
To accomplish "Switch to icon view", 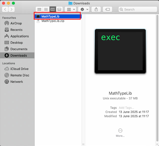I will (39, 9).
